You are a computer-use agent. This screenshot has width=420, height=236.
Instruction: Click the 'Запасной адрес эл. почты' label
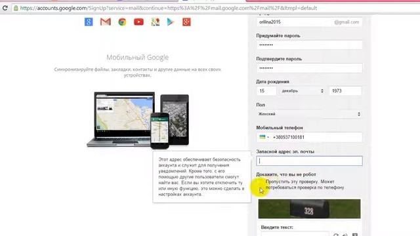click(285, 151)
